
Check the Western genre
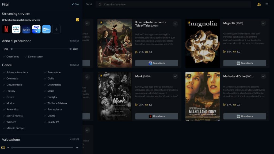pyautogui.click(x=9, y=122)
